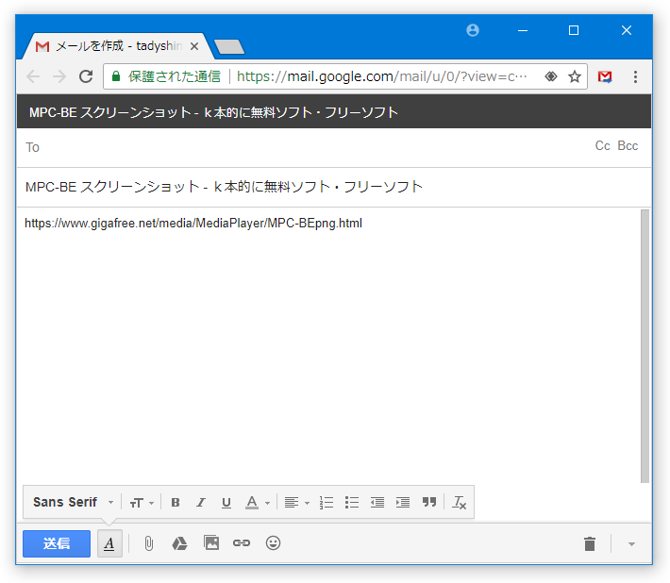Add Bcc recipients

(628, 146)
